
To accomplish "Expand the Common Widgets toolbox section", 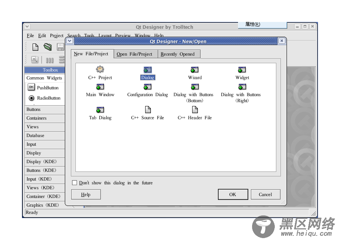I will [x=45, y=78].
